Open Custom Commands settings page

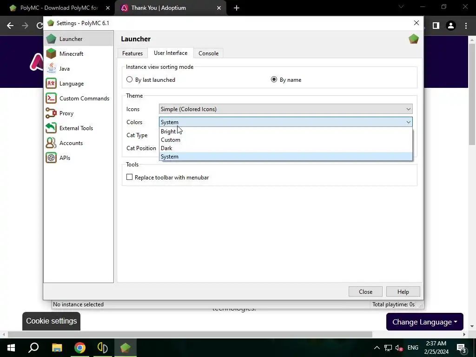[79, 99]
